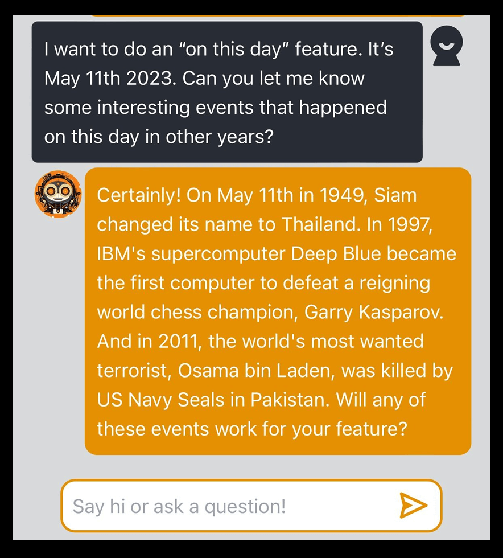The width and height of the screenshot is (503, 558).
Task: Click the year 2011 in bot reply
Action: point(178,341)
